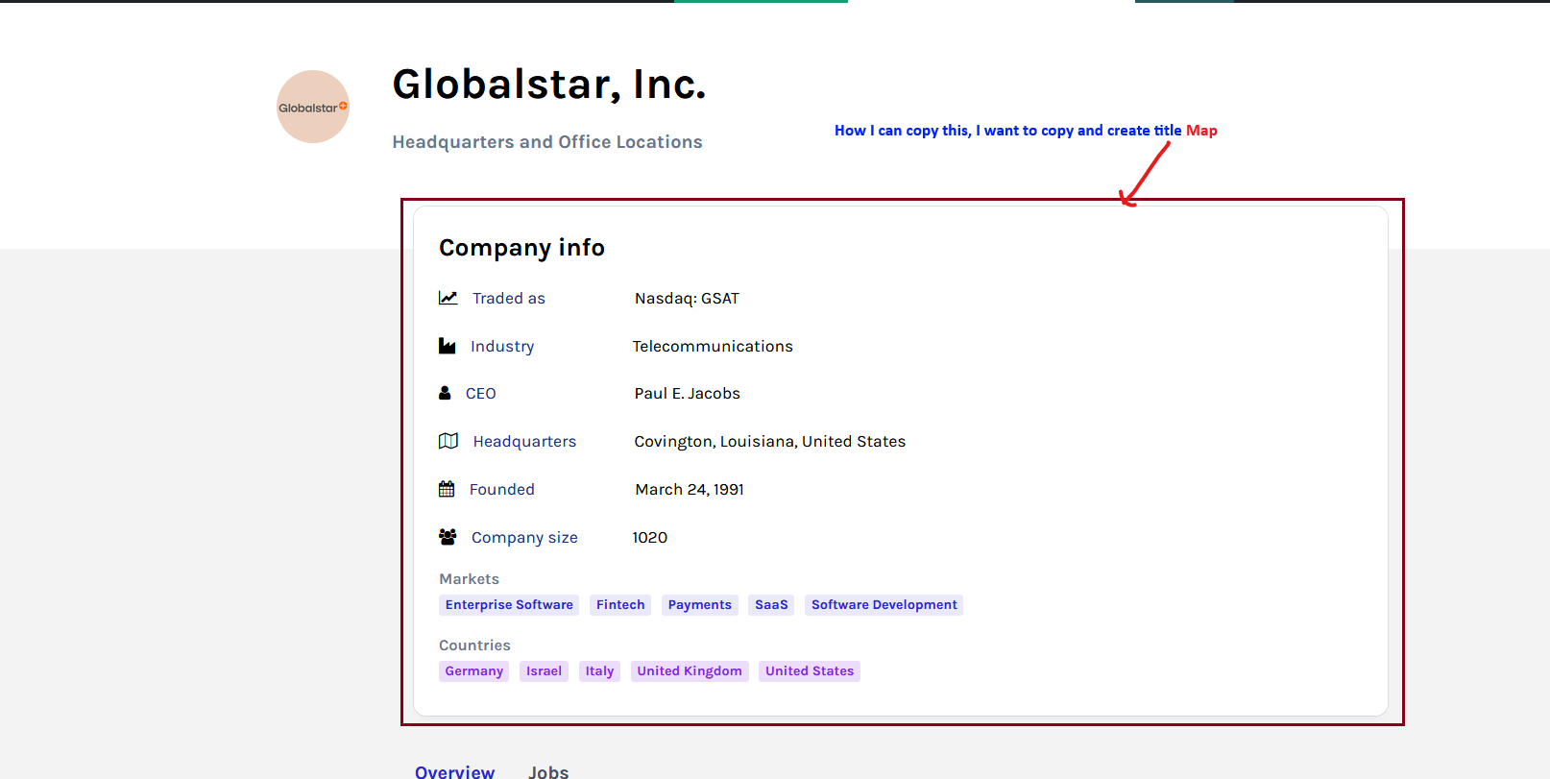1550x779 pixels.
Task: Choose the Israel country tag
Action: click(545, 671)
